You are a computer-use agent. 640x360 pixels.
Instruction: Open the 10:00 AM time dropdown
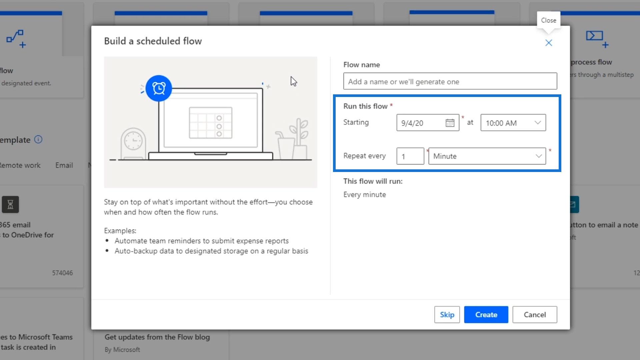point(513,123)
